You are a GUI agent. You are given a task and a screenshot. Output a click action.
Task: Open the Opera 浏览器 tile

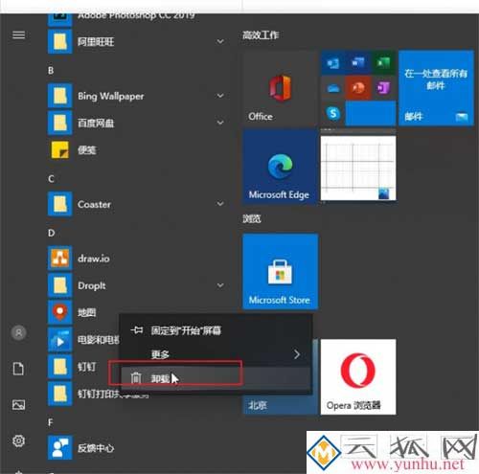click(x=358, y=377)
